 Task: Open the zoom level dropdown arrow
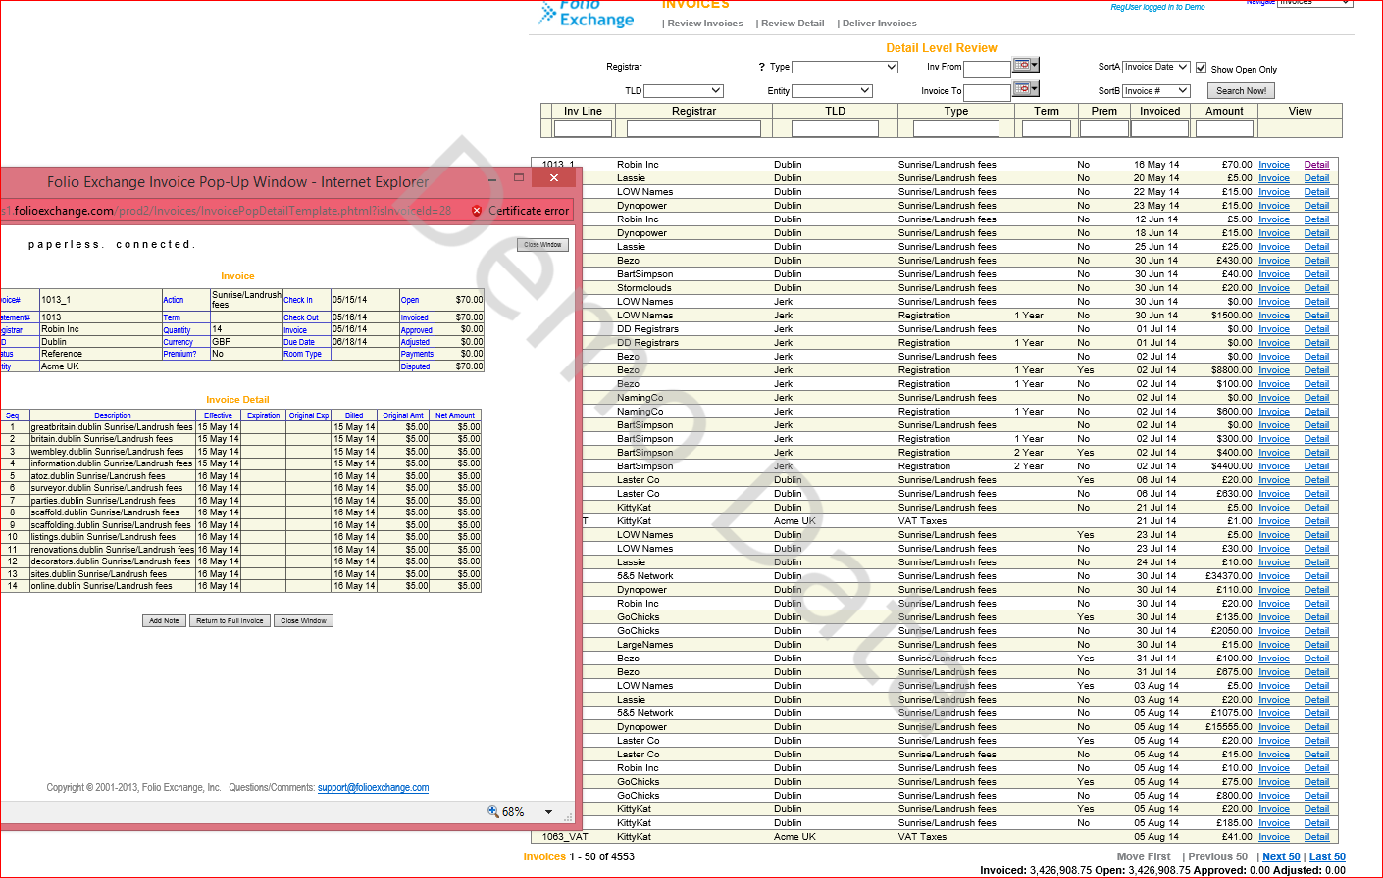point(548,812)
